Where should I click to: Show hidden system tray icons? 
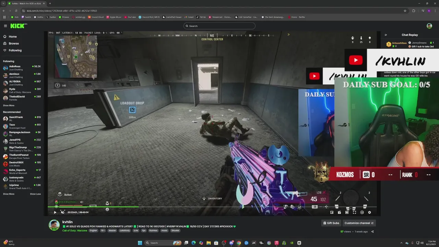click(402, 243)
